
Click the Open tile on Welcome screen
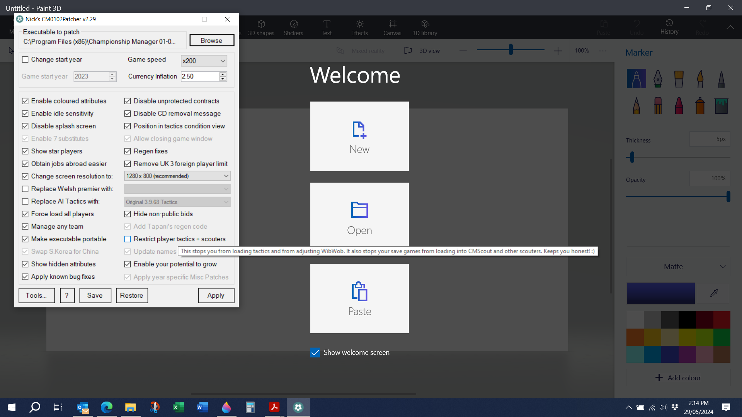pos(359,215)
